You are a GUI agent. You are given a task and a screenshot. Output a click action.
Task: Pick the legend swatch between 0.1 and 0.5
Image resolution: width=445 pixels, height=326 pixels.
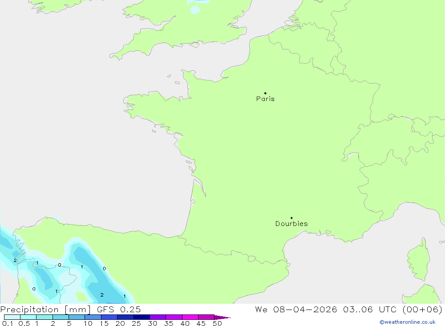pos(12,317)
